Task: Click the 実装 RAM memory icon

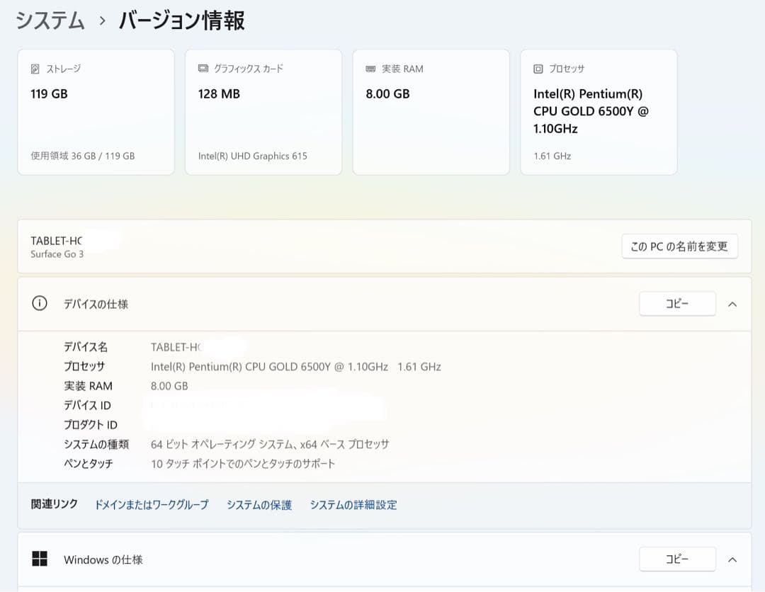Action: pyautogui.click(x=369, y=68)
